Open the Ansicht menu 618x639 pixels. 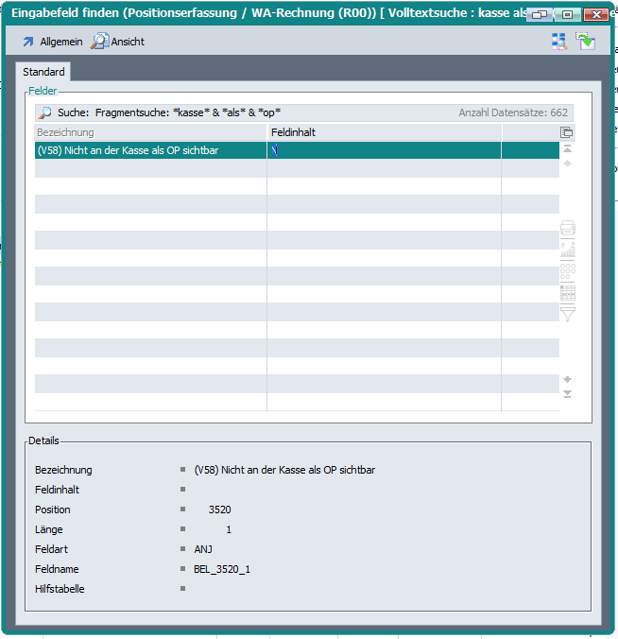tap(118, 42)
